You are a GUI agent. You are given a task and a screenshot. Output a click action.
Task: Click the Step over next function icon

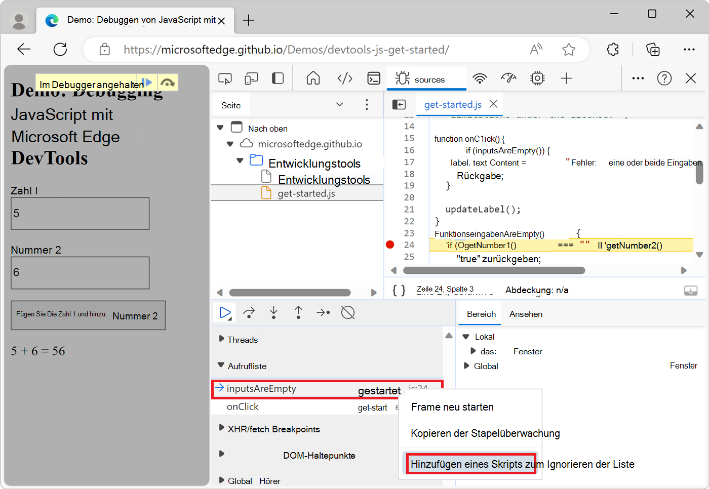coord(249,313)
